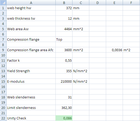Viewport: 140px width, 121px height.
Task: Click the cell with 0,0036 area
Action: (114, 50)
